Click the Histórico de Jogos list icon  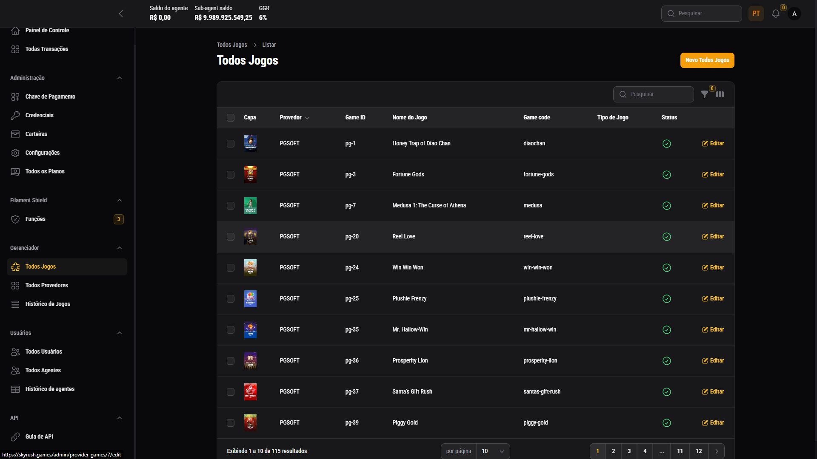coord(15,304)
